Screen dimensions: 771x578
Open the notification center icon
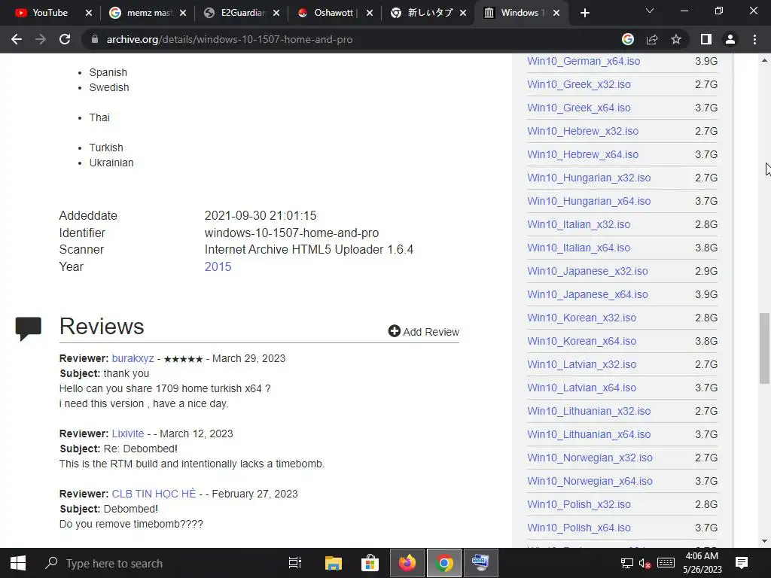point(742,563)
